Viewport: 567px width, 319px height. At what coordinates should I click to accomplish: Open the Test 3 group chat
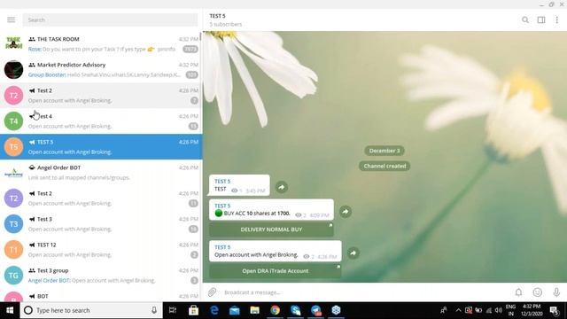(x=101, y=275)
